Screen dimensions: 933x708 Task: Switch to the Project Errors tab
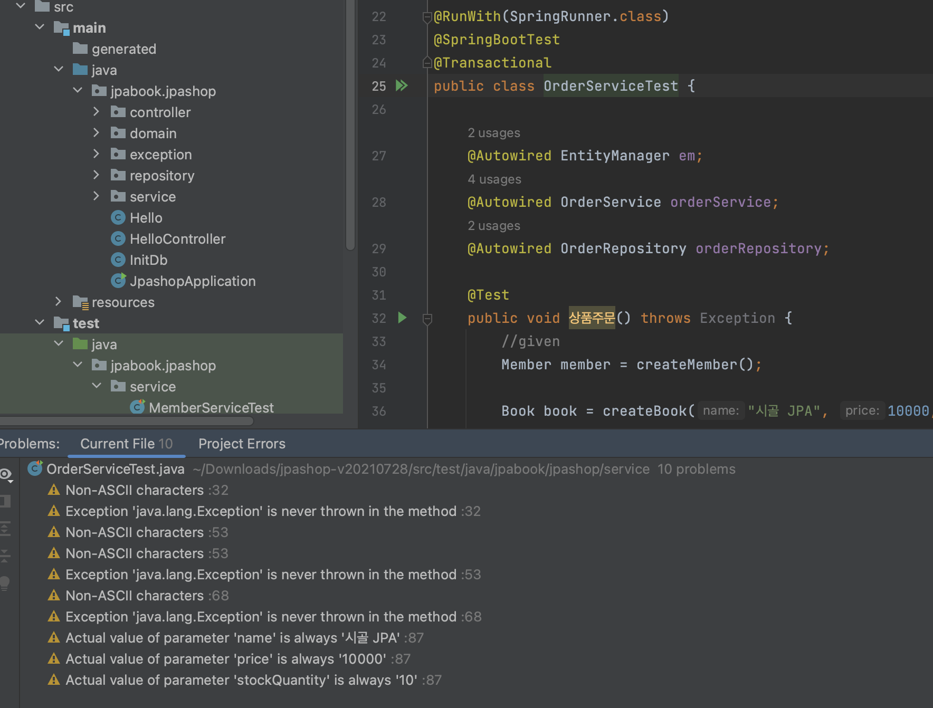point(242,444)
